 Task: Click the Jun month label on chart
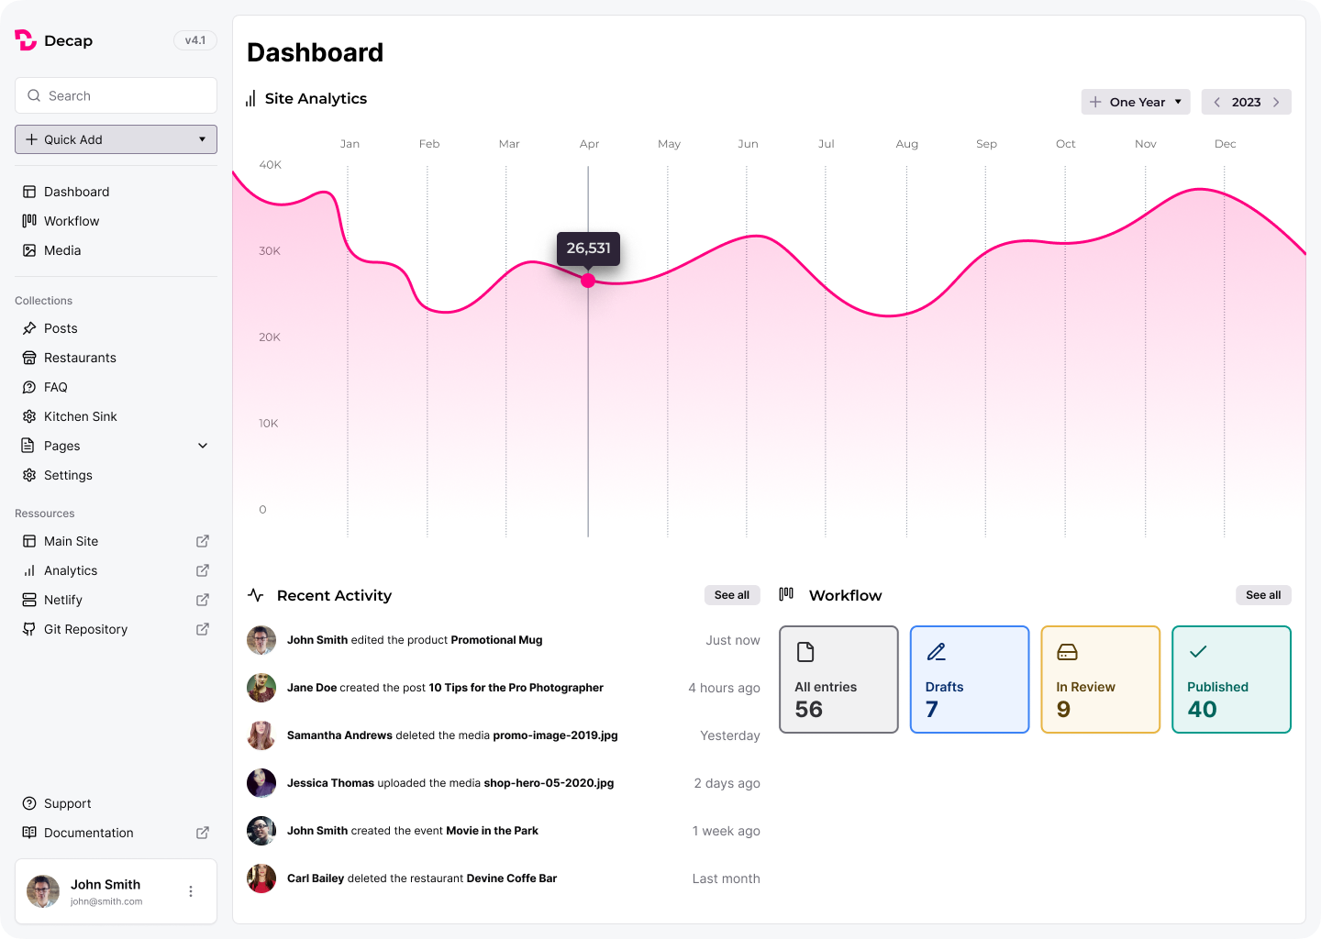tap(748, 144)
